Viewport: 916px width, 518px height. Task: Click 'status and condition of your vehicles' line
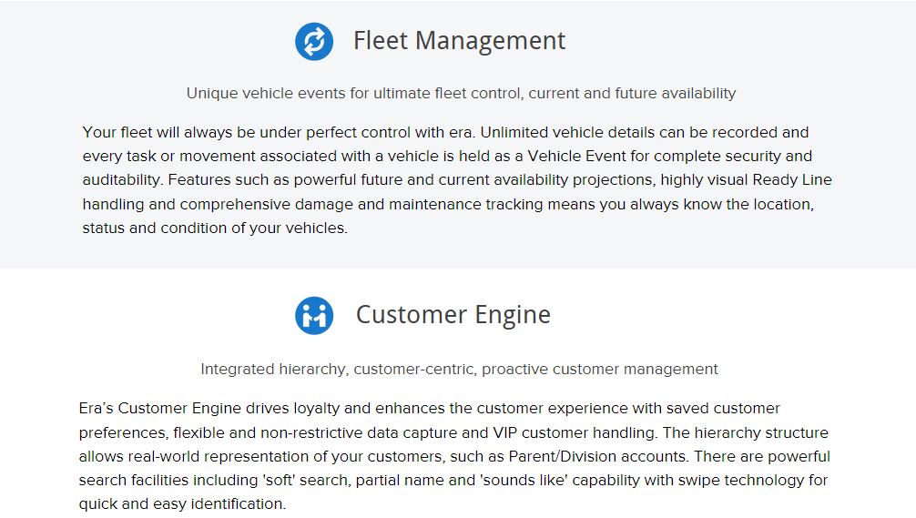click(x=215, y=228)
